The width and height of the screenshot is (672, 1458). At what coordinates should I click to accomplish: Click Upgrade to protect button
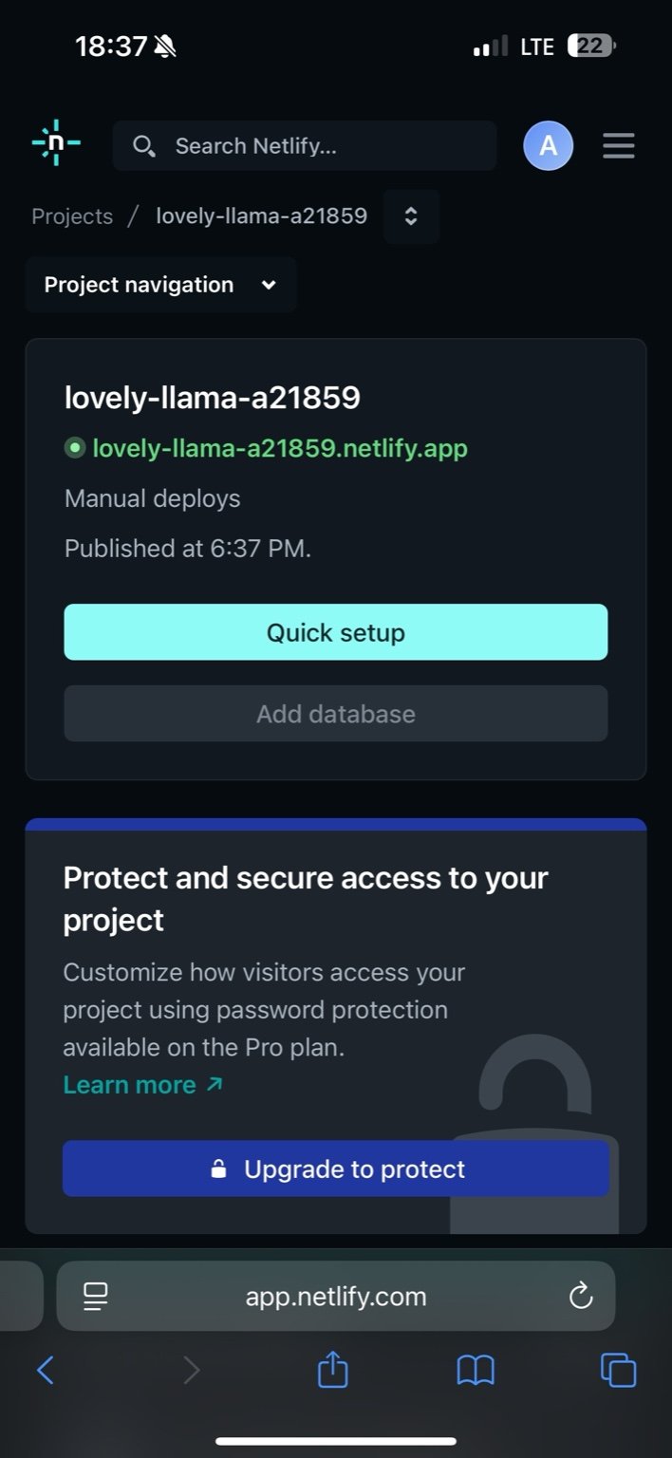[335, 1168]
